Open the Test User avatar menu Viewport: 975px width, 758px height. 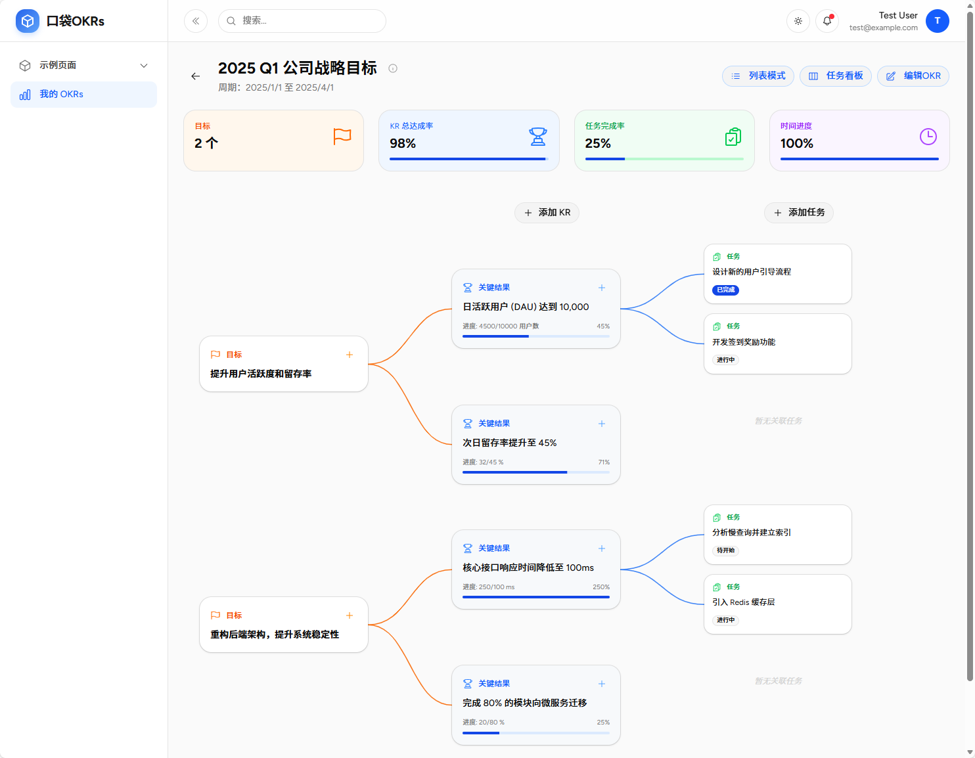click(x=937, y=21)
